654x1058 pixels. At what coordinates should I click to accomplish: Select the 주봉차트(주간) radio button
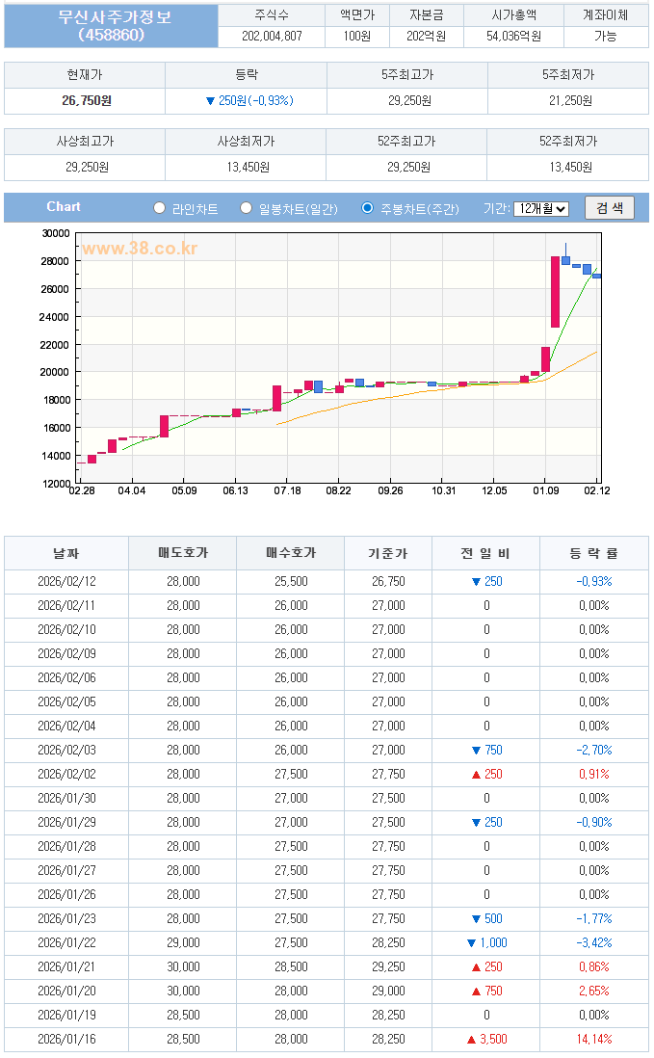point(368,208)
